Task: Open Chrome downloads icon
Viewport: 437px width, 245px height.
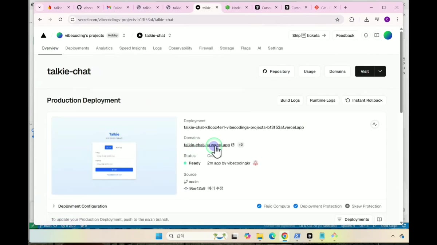Action: coord(366,20)
